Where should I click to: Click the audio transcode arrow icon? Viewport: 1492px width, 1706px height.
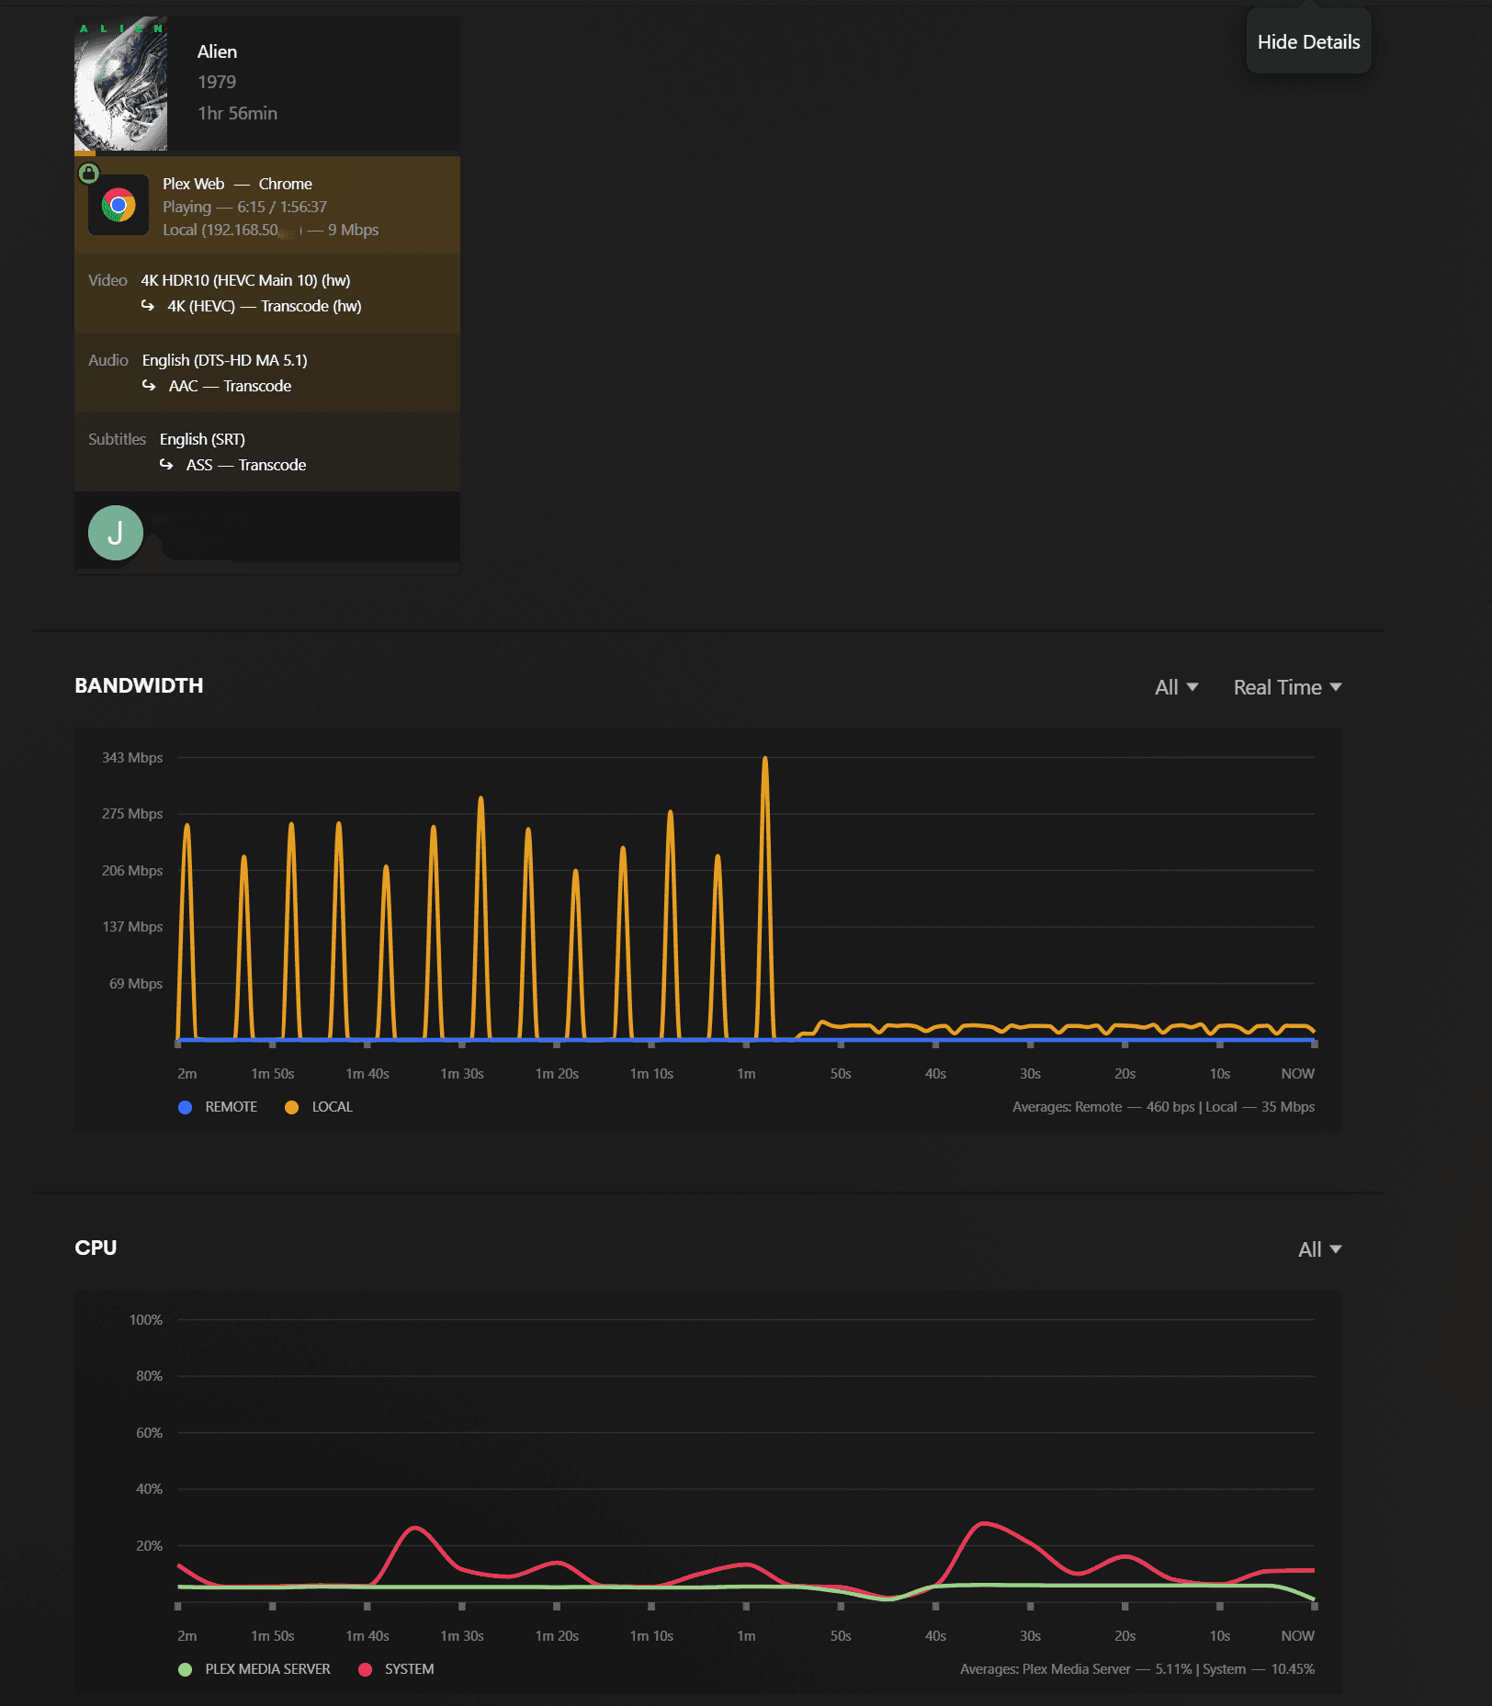click(149, 386)
